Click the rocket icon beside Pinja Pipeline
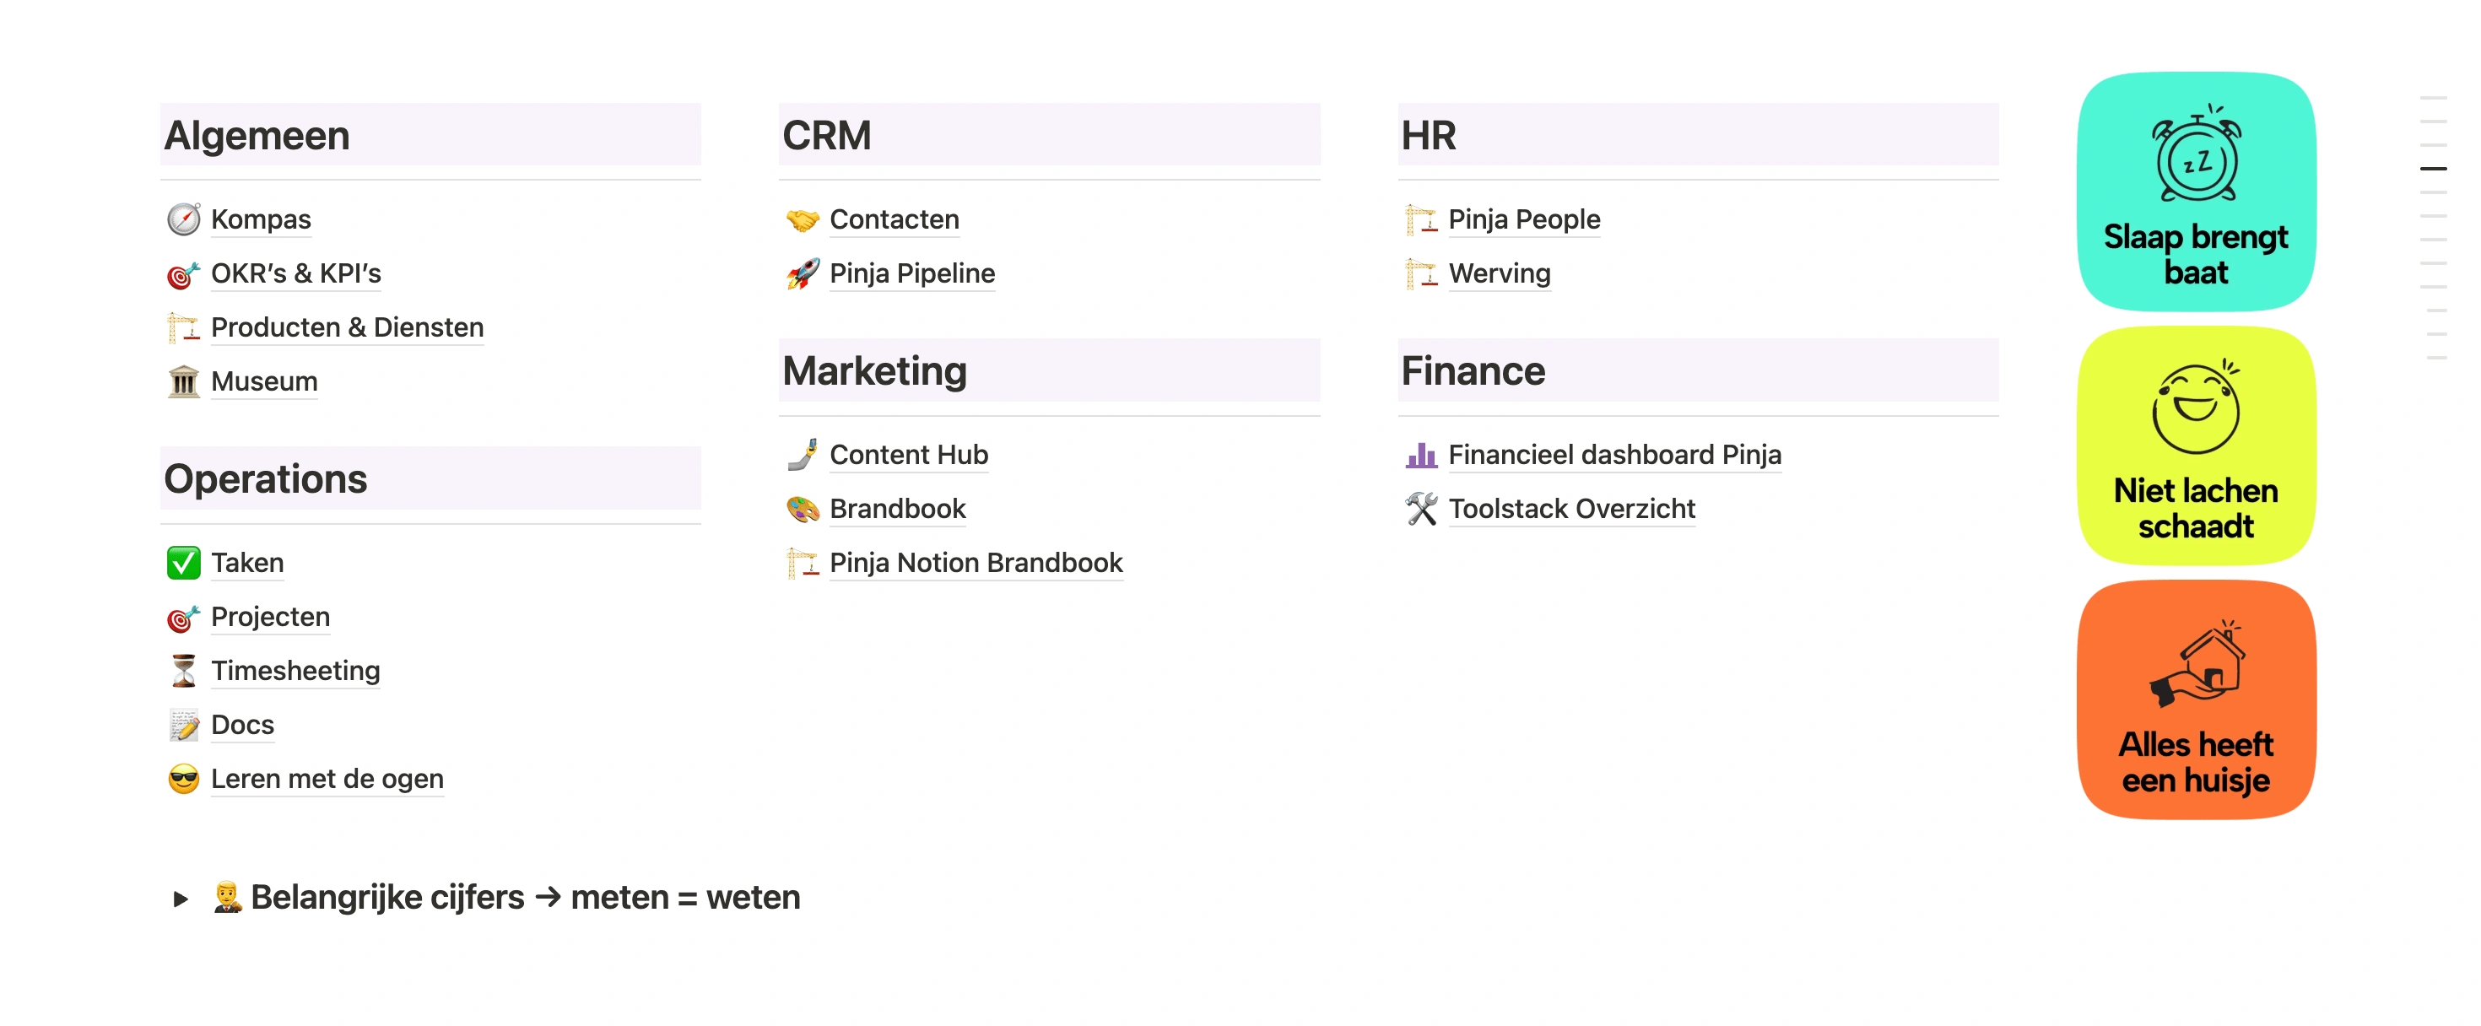Image resolution: width=2481 pixels, height=1026 pixels. [x=803, y=274]
